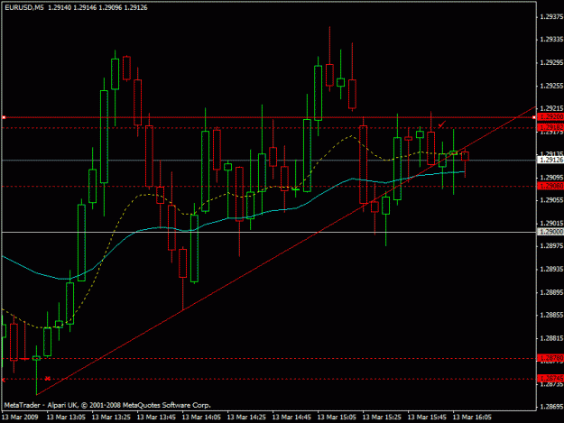Click price scale label 1.29255

pyautogui.click(x=551, y=86)
